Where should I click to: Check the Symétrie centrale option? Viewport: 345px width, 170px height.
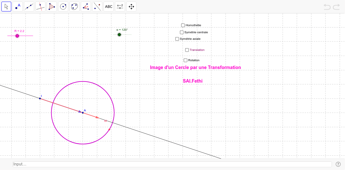click(x=182, y=32)
